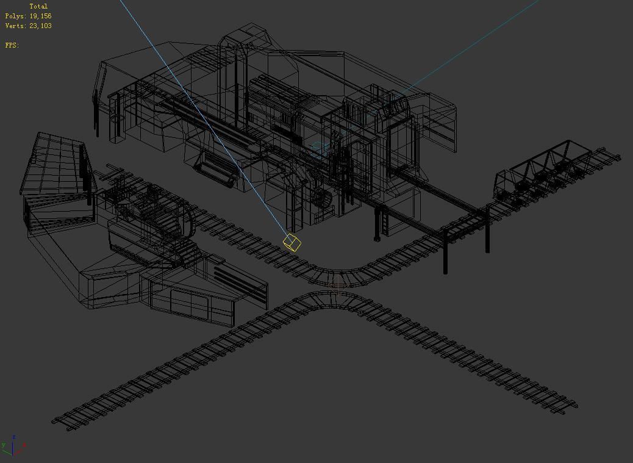Select the yellow light gizmo box
633x463 pixels.
(292, 243)
